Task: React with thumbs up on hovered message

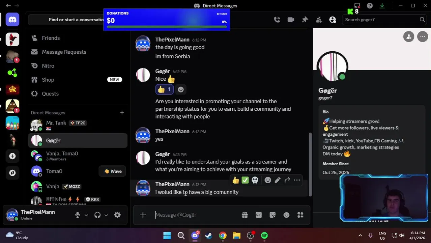Action: 236,181
